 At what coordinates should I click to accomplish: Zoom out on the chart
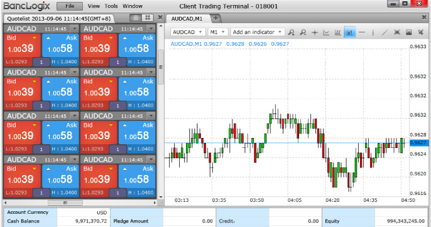(x=303, y=33)
